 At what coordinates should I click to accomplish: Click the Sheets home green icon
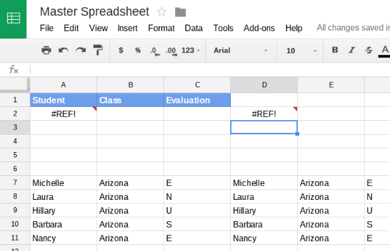[x=13, y=19]
